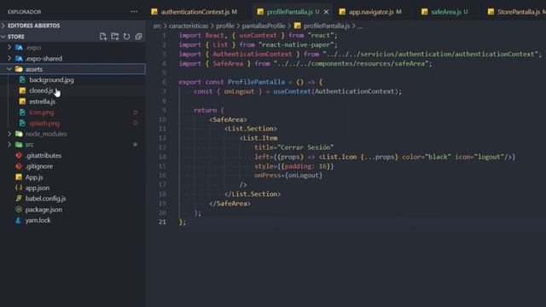
Task: Click "Cerrar Sesión" title string in code
Action: [307, 148]
